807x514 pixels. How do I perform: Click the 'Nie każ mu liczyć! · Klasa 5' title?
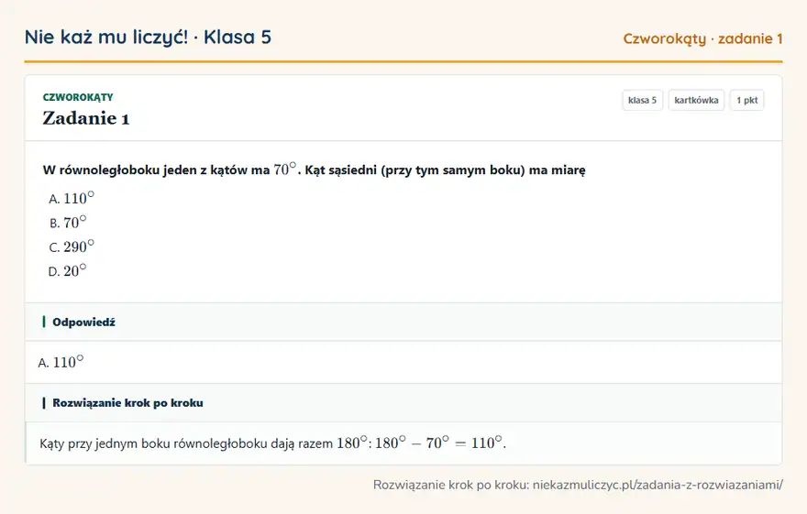point(148,37)
